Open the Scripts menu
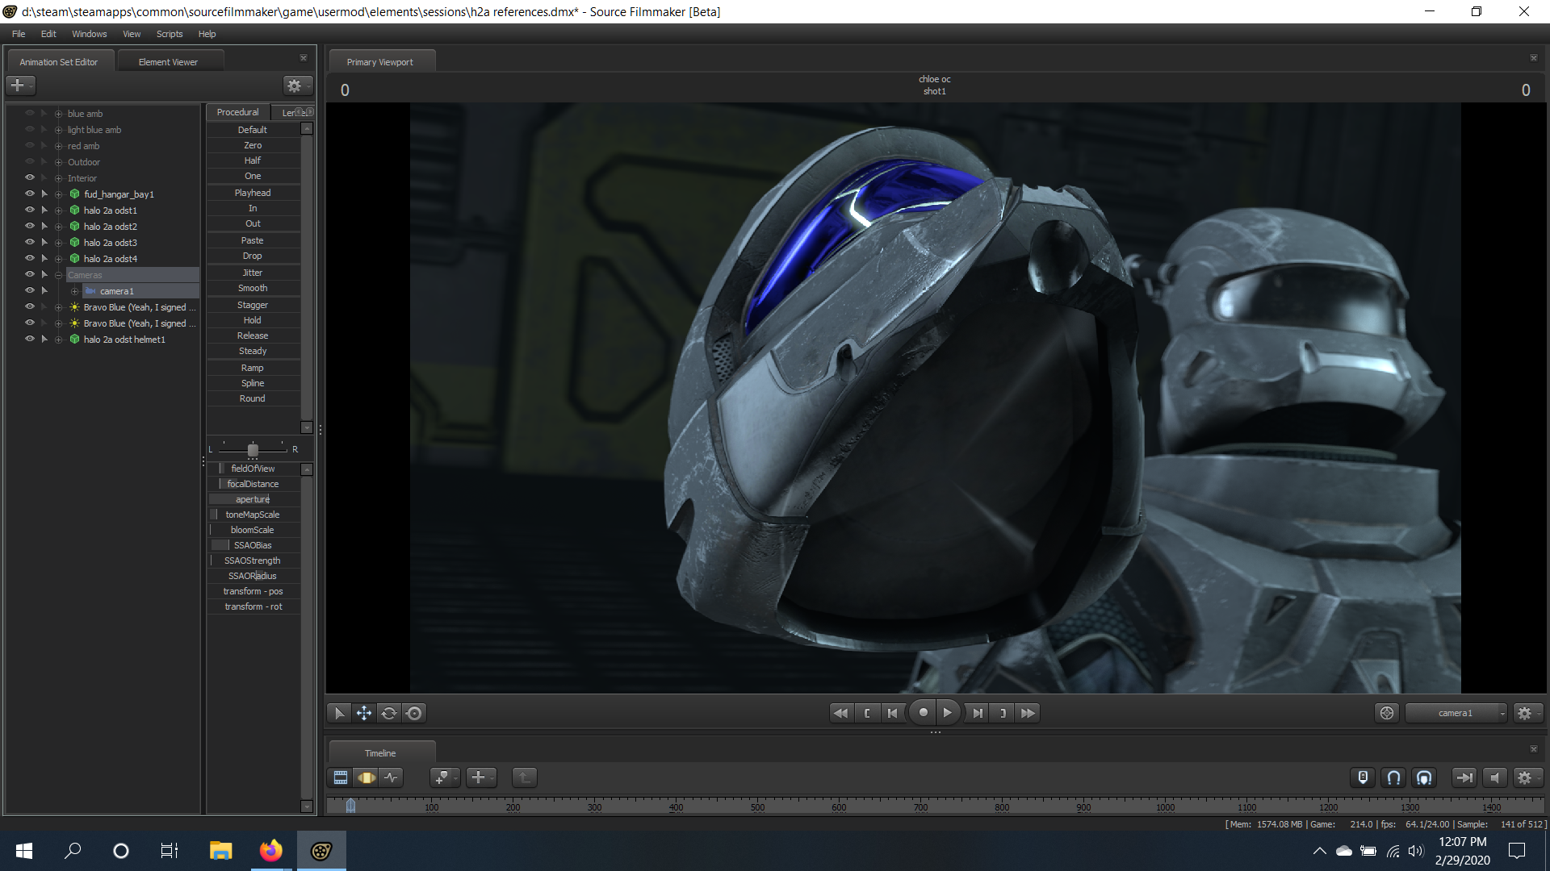This screenshot has width=1550, height=871. [x=170, y=34]
